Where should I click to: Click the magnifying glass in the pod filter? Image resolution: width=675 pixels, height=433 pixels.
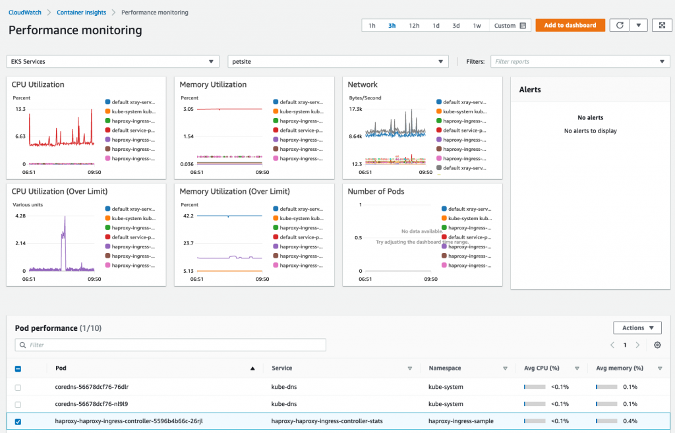click(23, 345)
